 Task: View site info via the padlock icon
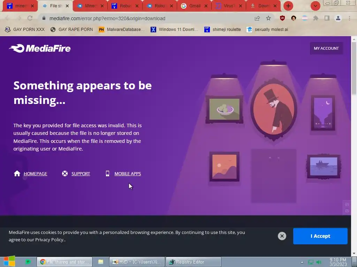click(44, 18)
